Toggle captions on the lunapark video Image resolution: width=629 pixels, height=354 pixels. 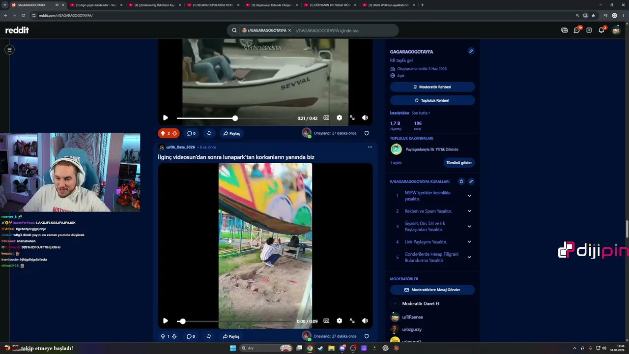(x=326, y=321)
